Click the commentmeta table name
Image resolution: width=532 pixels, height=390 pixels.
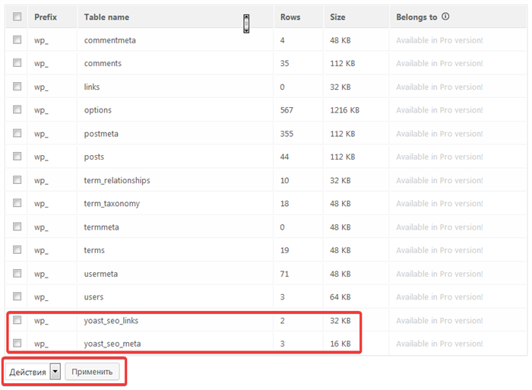pyautogui.click(x=110, y=40)
